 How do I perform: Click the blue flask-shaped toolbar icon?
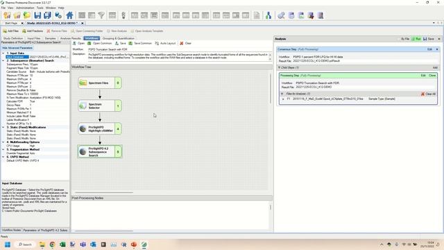[268, 15]
